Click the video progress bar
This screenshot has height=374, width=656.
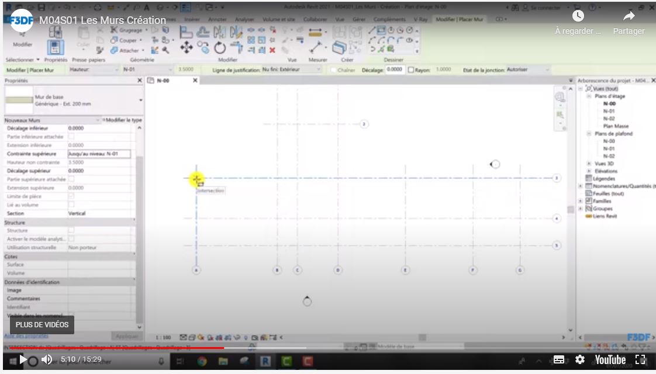click(x=328, y=348)
